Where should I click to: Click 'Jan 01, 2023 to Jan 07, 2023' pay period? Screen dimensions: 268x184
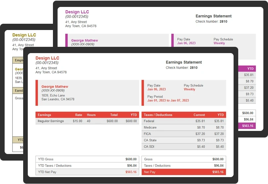coord(168,100)
